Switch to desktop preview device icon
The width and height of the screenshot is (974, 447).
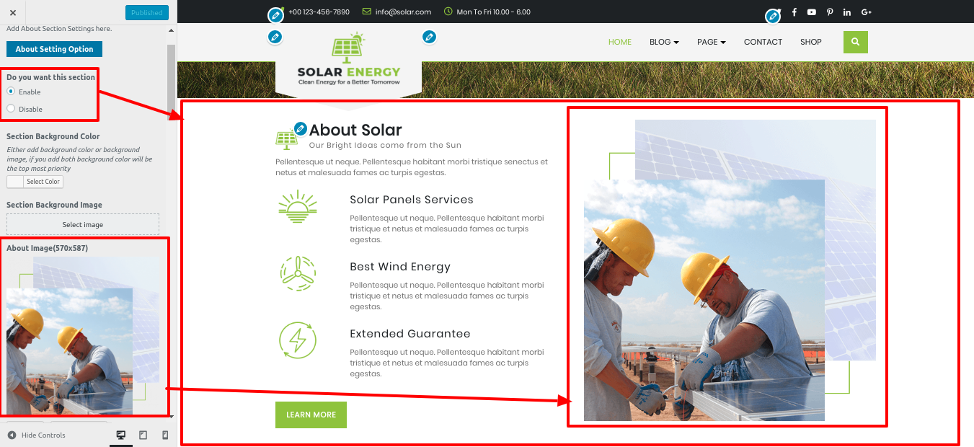[121, 435]
